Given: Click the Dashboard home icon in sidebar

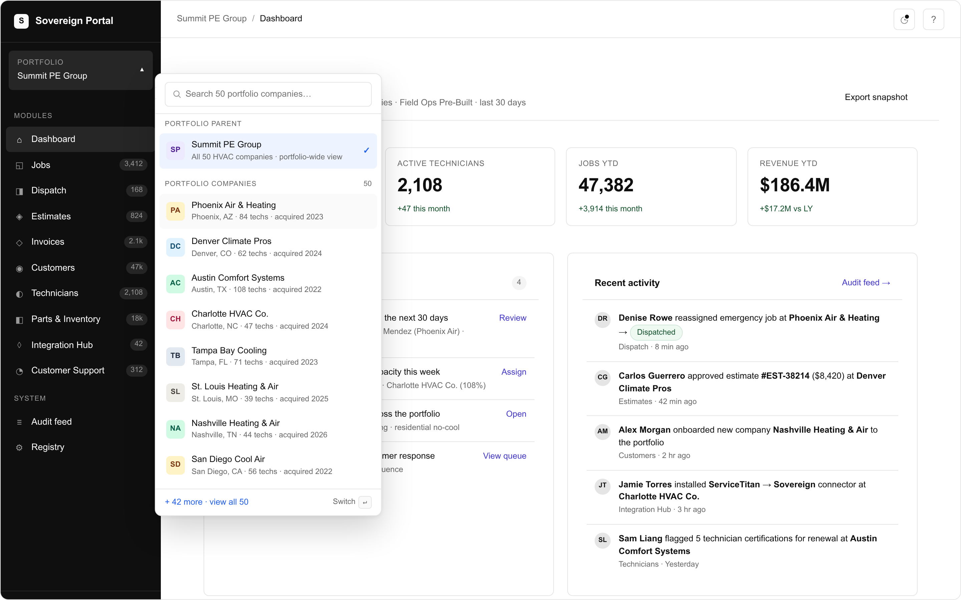Looking at the screenshot, I should [19, 140].
